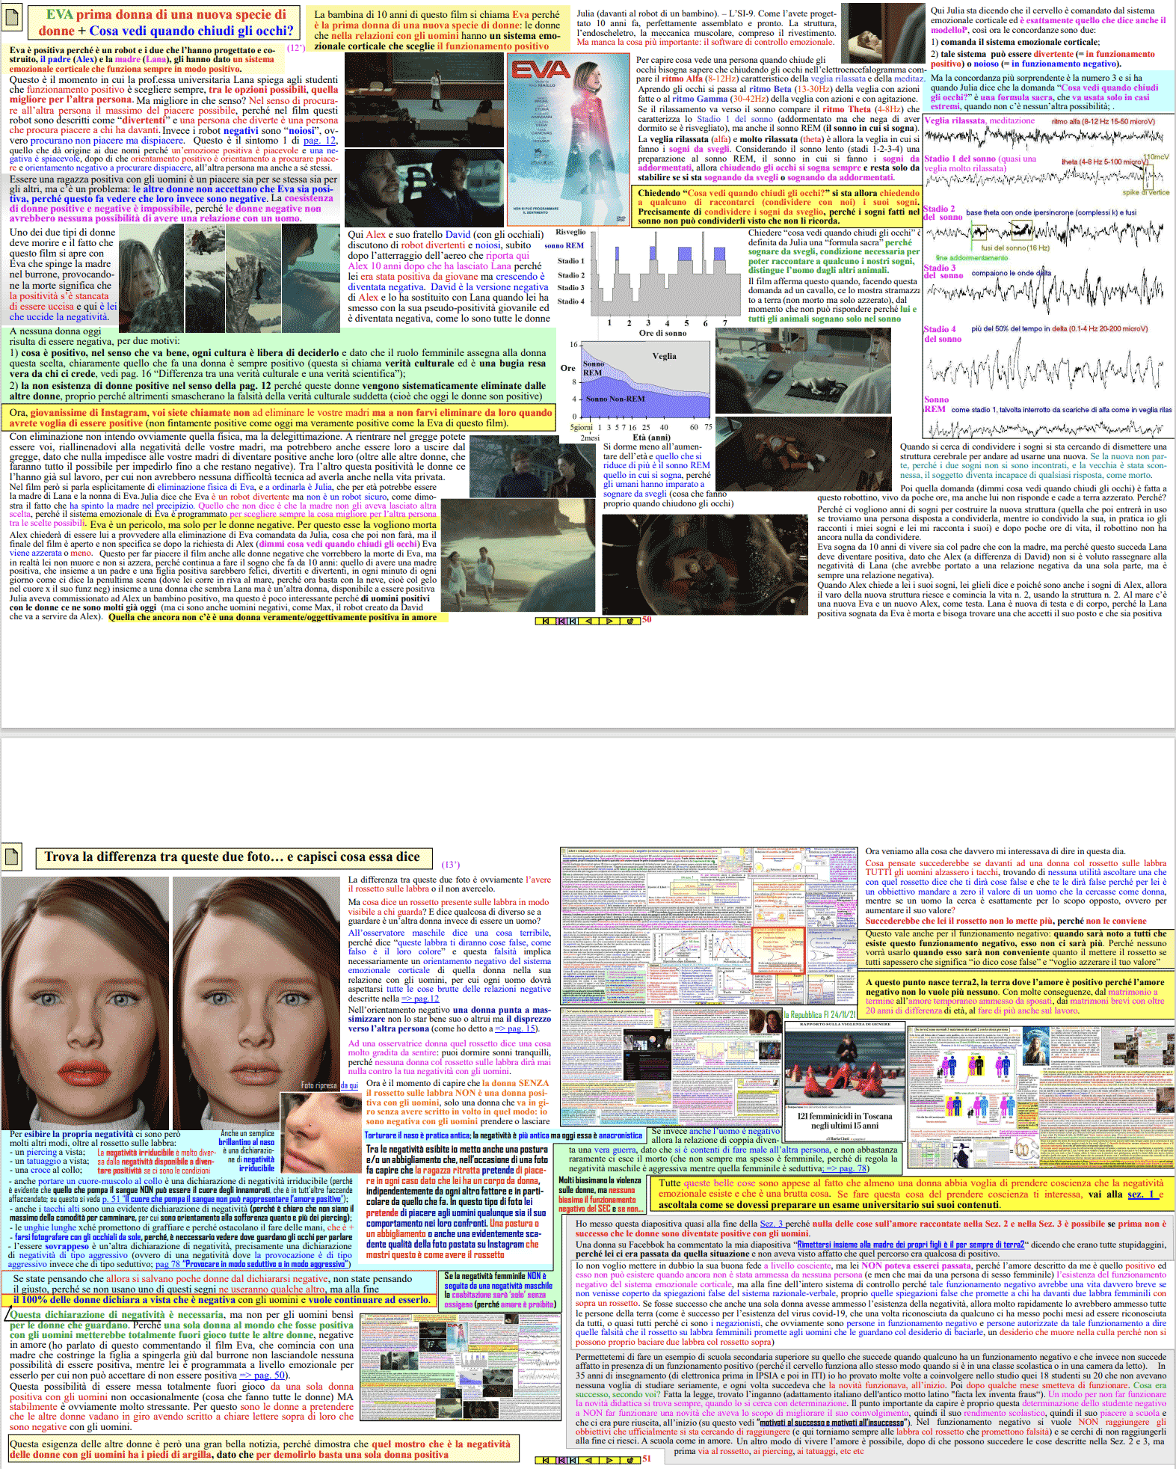Click the EEG sleep-stage waveform figure
This screenshot has width=1176, height=1469.
pyautogui.click(x=1048, y=276)
